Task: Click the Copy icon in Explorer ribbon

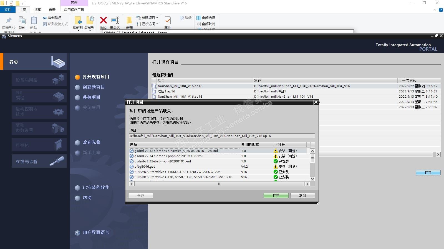Action: tap(22, 20)
